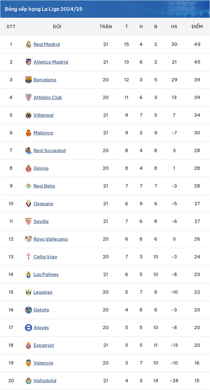Click the TRẬN column header

tap(106, 26)
